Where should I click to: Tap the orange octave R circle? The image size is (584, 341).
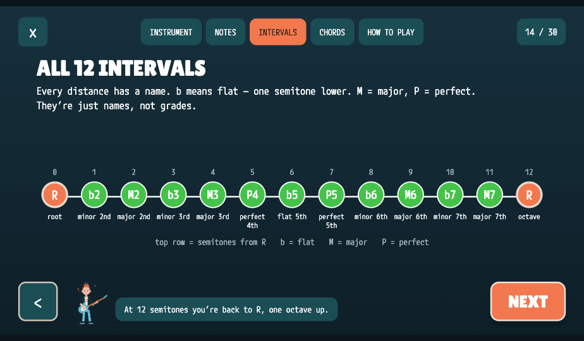(529, 194)
